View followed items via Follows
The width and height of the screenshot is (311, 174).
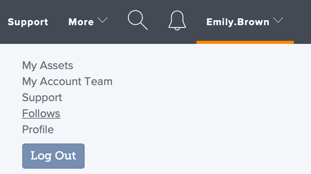coord(41,113)
